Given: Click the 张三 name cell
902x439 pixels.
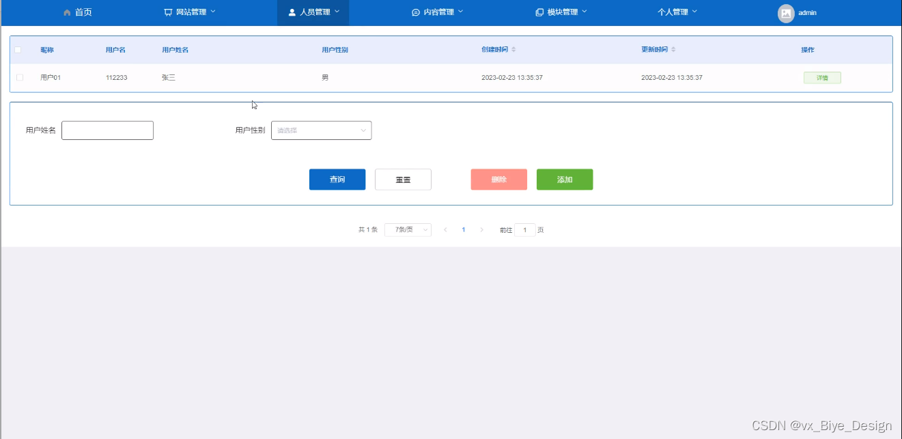Looking at the screenshot, I should 169,78.
